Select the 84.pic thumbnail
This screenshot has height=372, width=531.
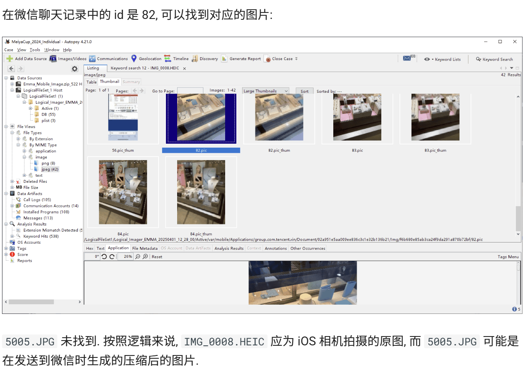123,192
